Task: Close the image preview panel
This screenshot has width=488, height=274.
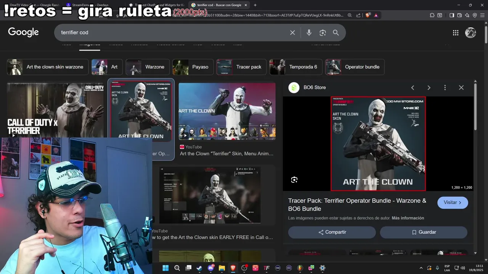Action: click(x=461, y=88)
